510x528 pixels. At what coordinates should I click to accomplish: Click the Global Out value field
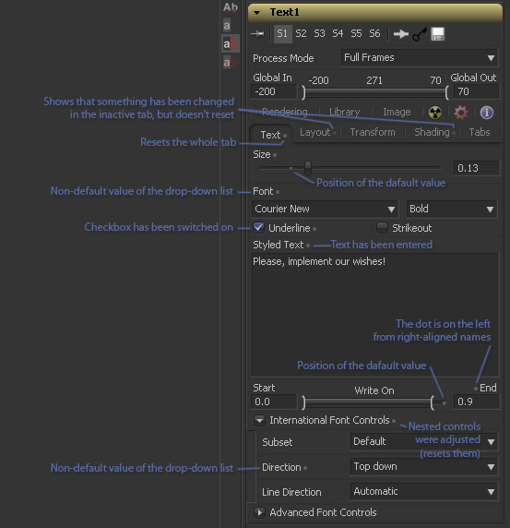point(477,92)
